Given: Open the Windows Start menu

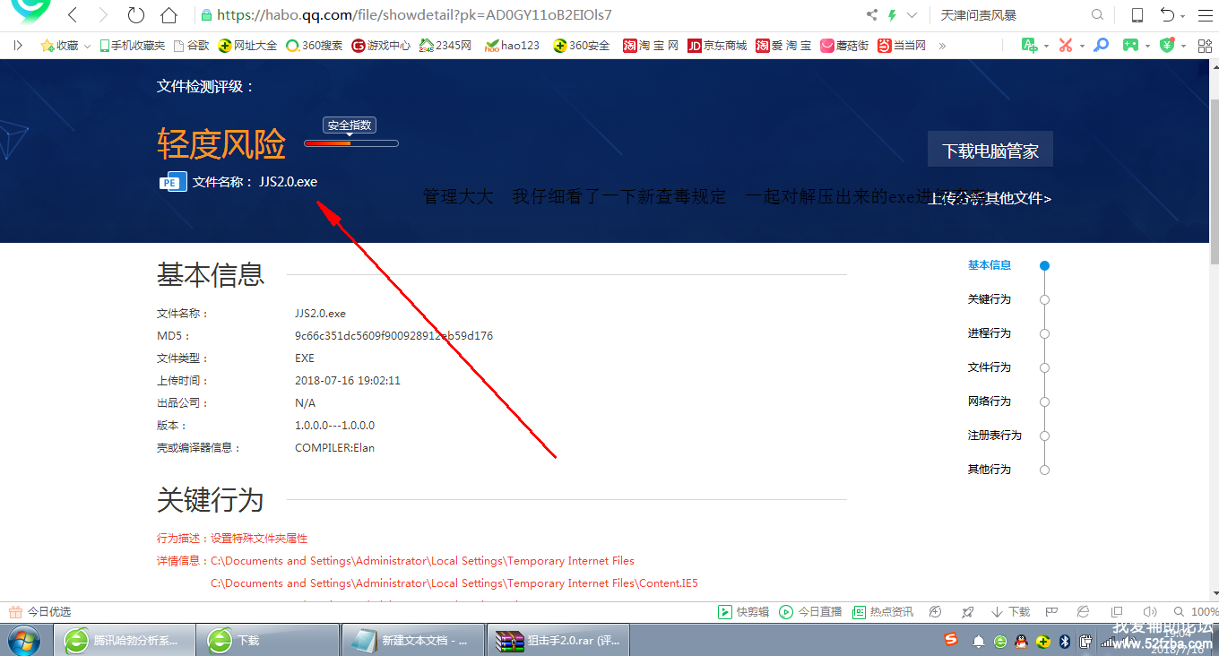Looking at the screenshot, I should 23,640.
